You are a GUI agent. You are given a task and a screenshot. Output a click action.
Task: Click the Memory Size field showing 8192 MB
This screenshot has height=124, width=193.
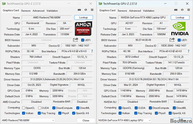tap(130, 74)
